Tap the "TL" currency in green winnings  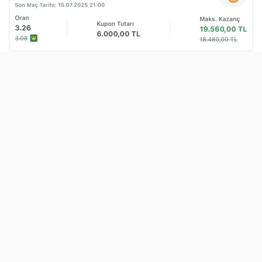(x=242, y=29)
